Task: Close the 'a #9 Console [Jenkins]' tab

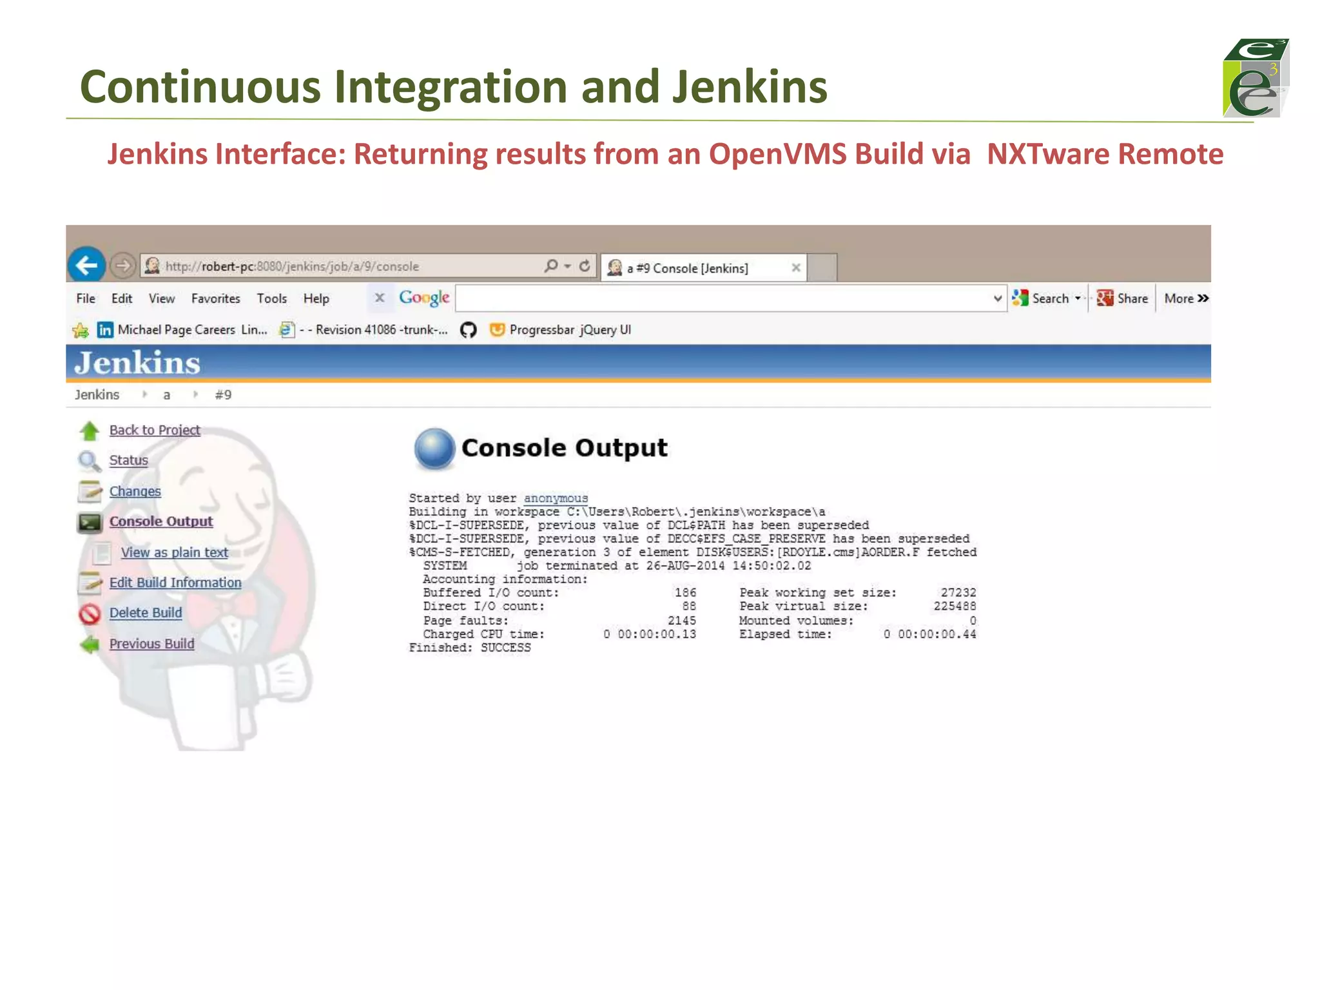Action: click(796, 267)
